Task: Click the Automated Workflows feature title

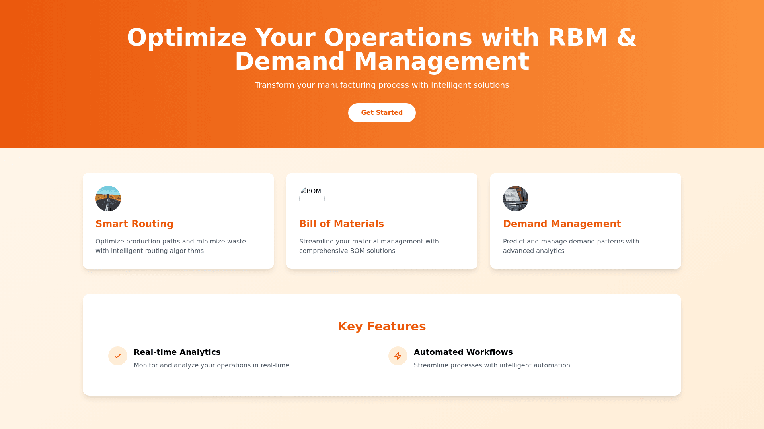Action: click(463, 352)
